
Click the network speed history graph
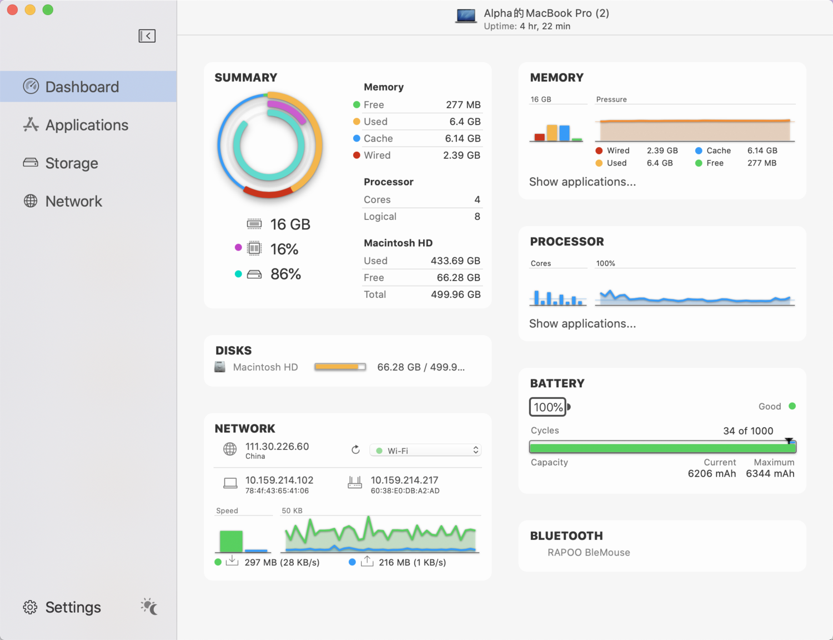[381, 534]
